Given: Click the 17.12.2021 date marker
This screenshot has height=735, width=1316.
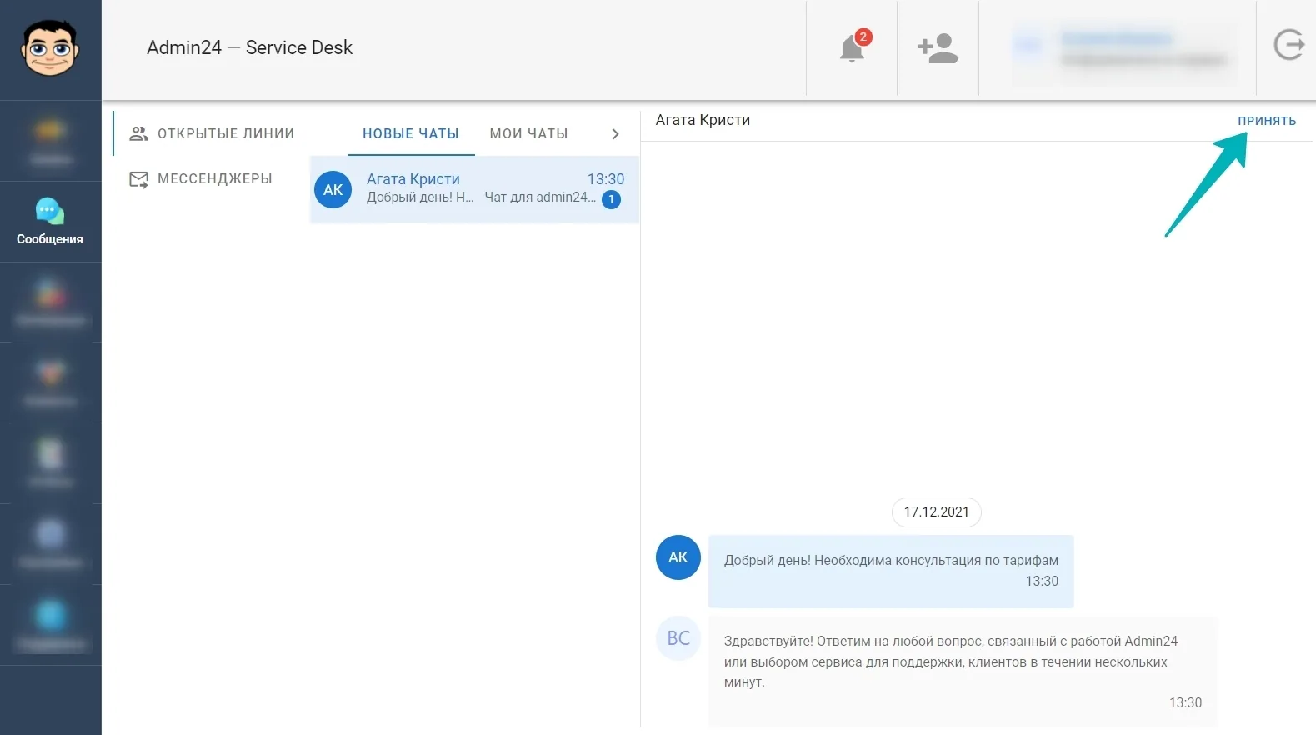Looking at the screenshot, I should tap(937, 512).
